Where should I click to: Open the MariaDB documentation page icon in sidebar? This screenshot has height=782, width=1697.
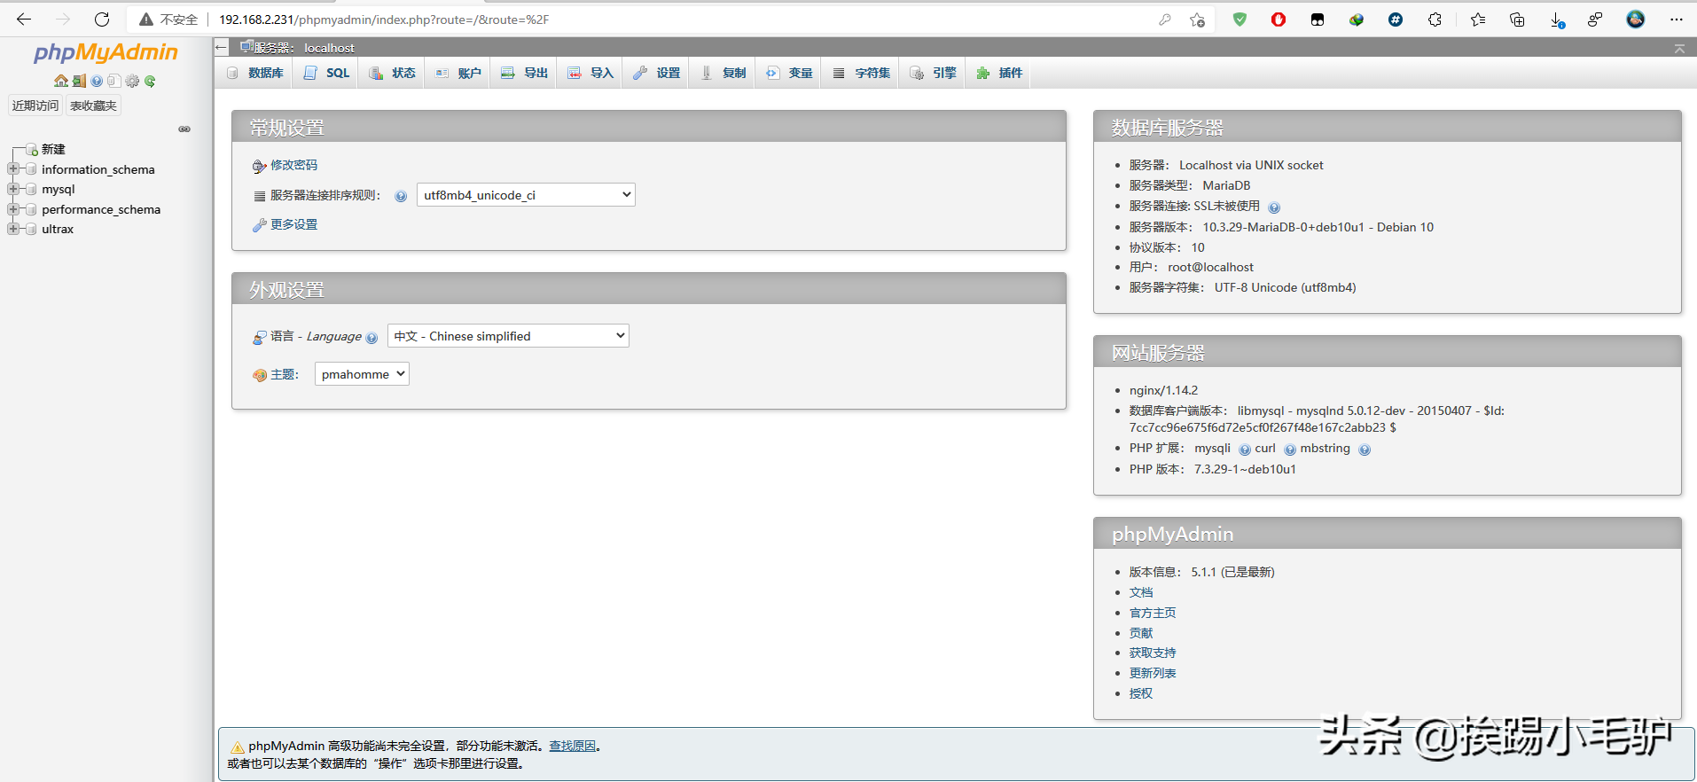tap(113, 81)
